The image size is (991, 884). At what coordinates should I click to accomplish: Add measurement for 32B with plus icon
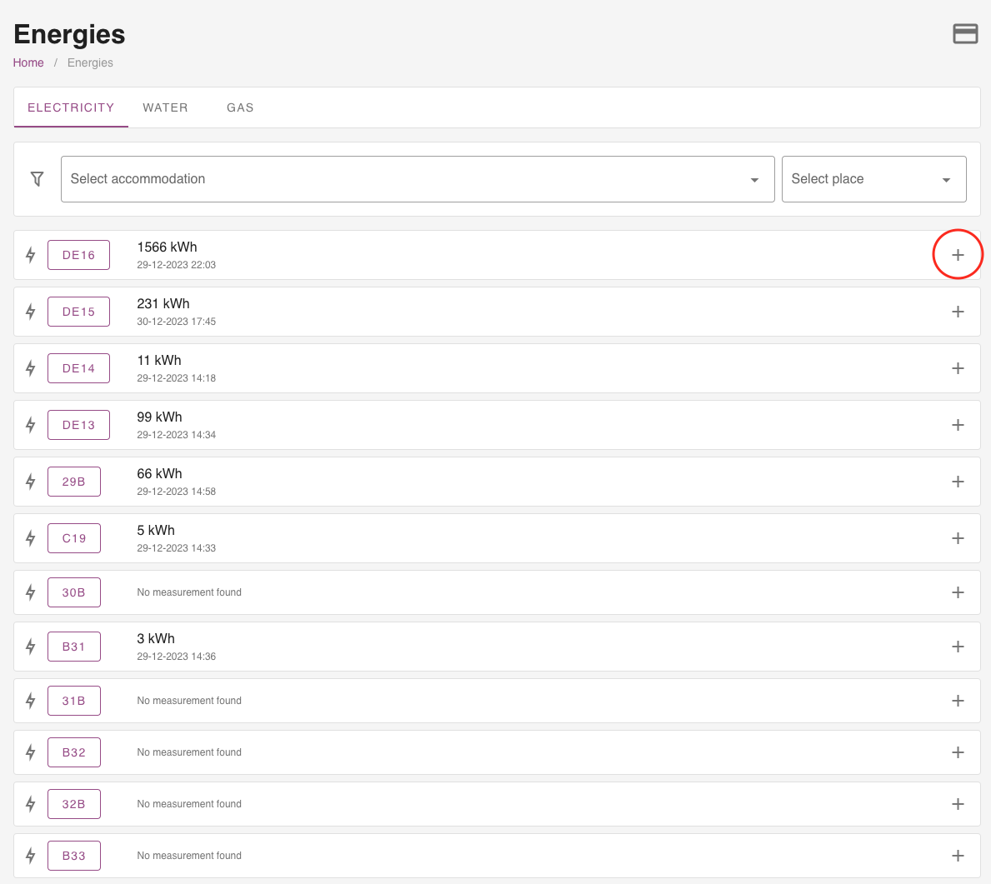tap(958, 804)
